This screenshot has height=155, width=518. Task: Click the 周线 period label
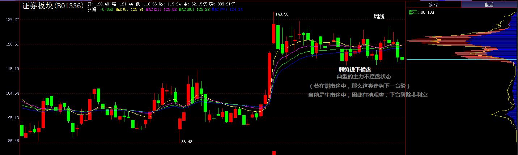(379, 17)
